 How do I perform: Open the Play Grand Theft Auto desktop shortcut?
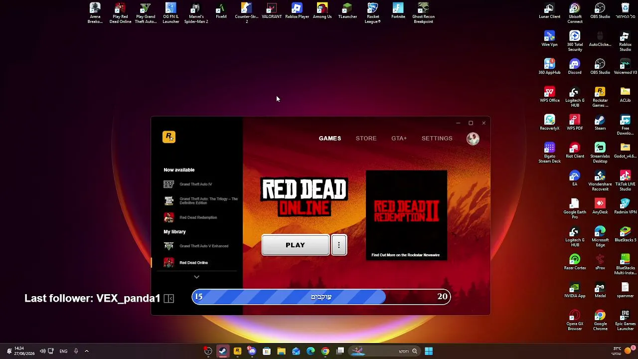tap(146, 13)
